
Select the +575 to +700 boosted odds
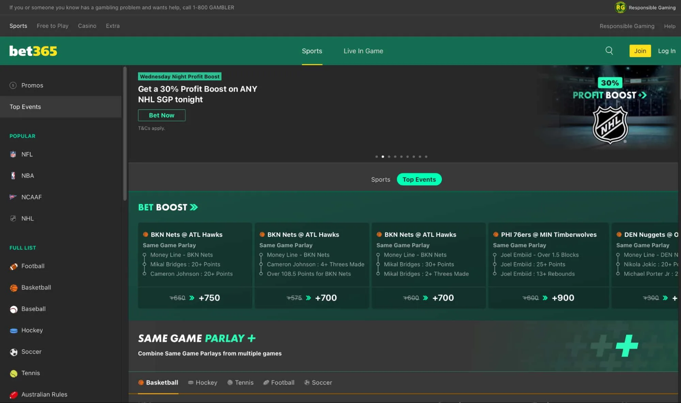312,298
